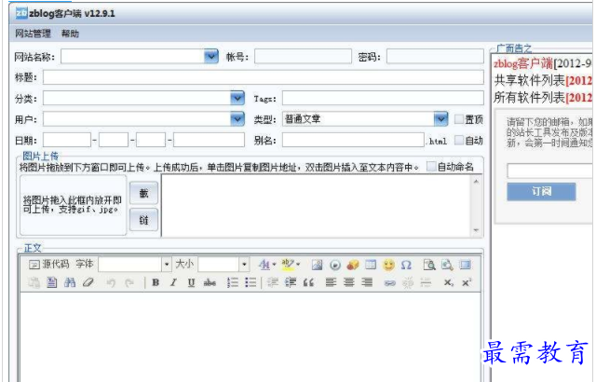Screen dimensions: 596x382
Task: Click the 链 link button
Action: pyautogui.click(x=143, y=220)
